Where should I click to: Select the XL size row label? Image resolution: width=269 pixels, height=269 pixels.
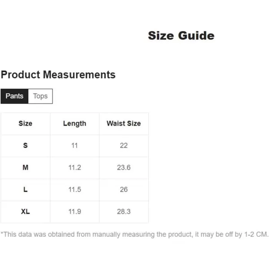(26, 212)
